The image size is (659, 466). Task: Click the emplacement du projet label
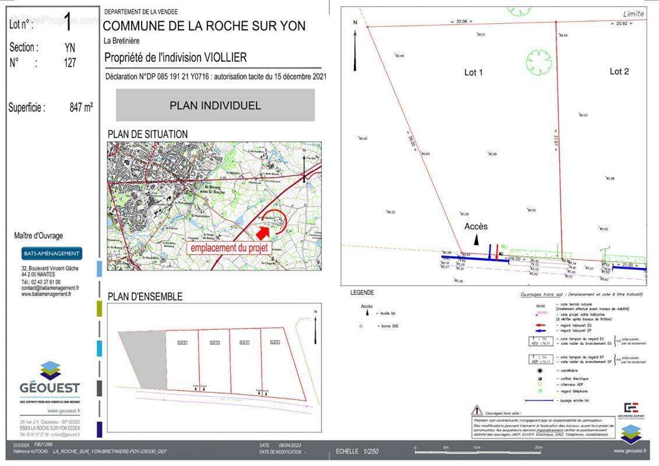[230, 248]
